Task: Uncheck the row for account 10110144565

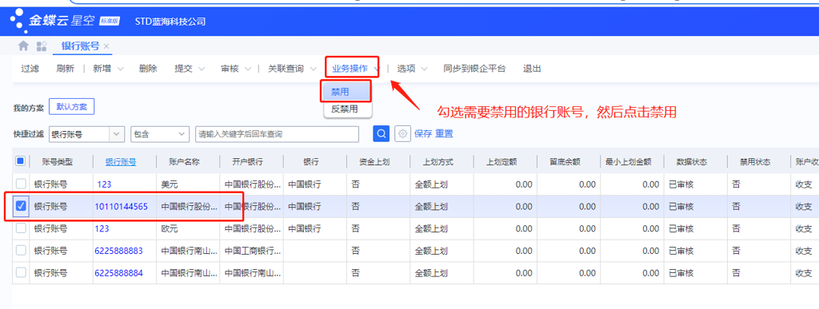Action: [20, 206]
